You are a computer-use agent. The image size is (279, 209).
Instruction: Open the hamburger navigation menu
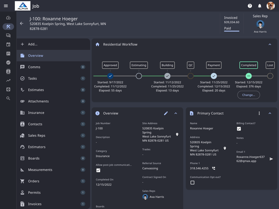6,6
